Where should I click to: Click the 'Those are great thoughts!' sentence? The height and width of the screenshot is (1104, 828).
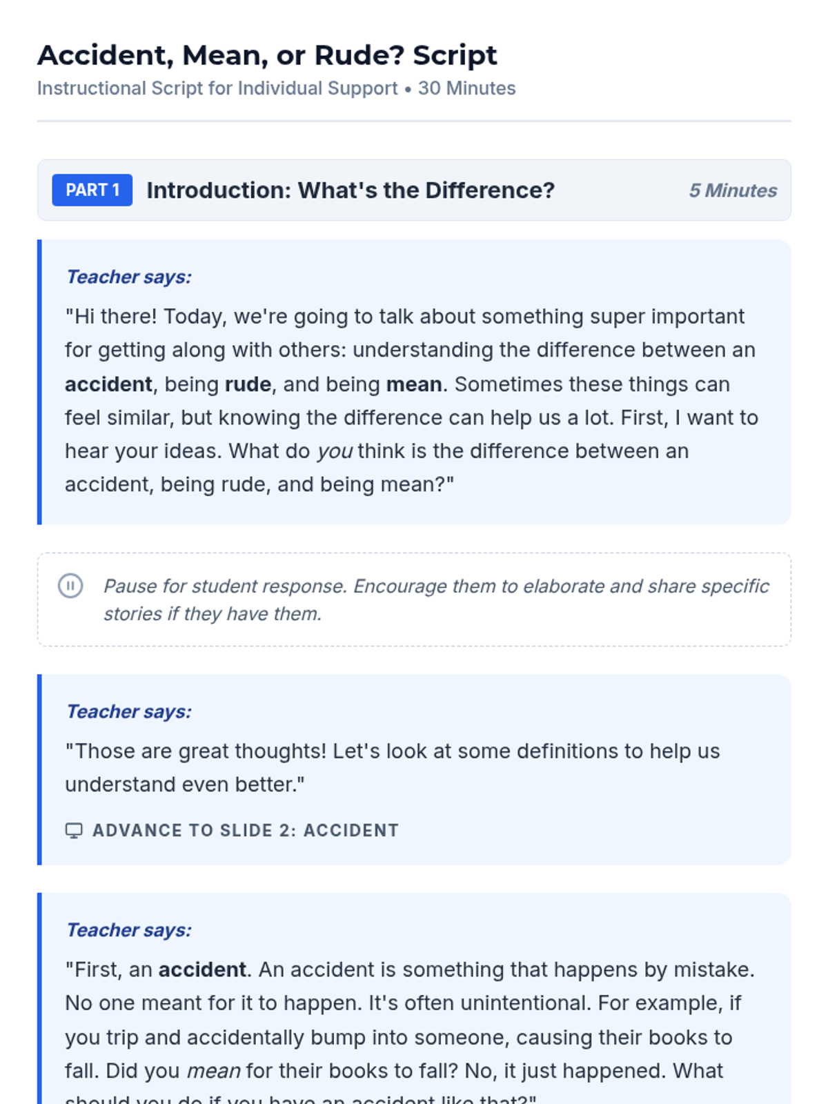(x=195, y=751)
